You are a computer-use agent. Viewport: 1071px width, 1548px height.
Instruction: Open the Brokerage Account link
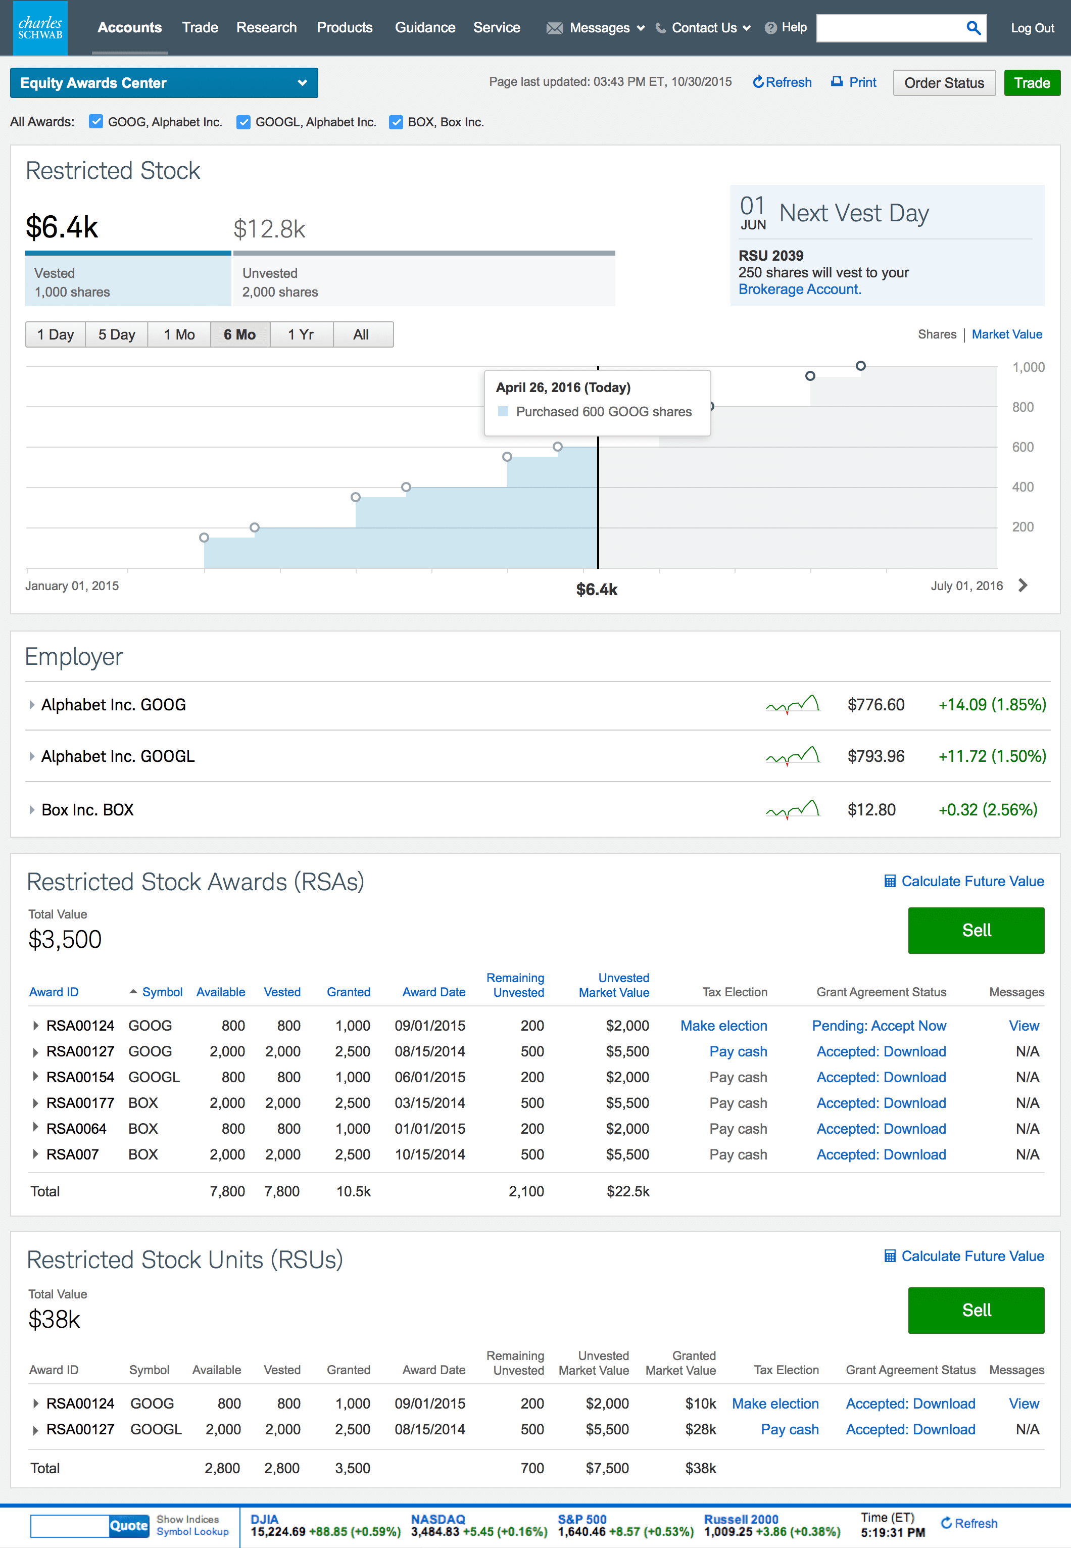point(800,289)
